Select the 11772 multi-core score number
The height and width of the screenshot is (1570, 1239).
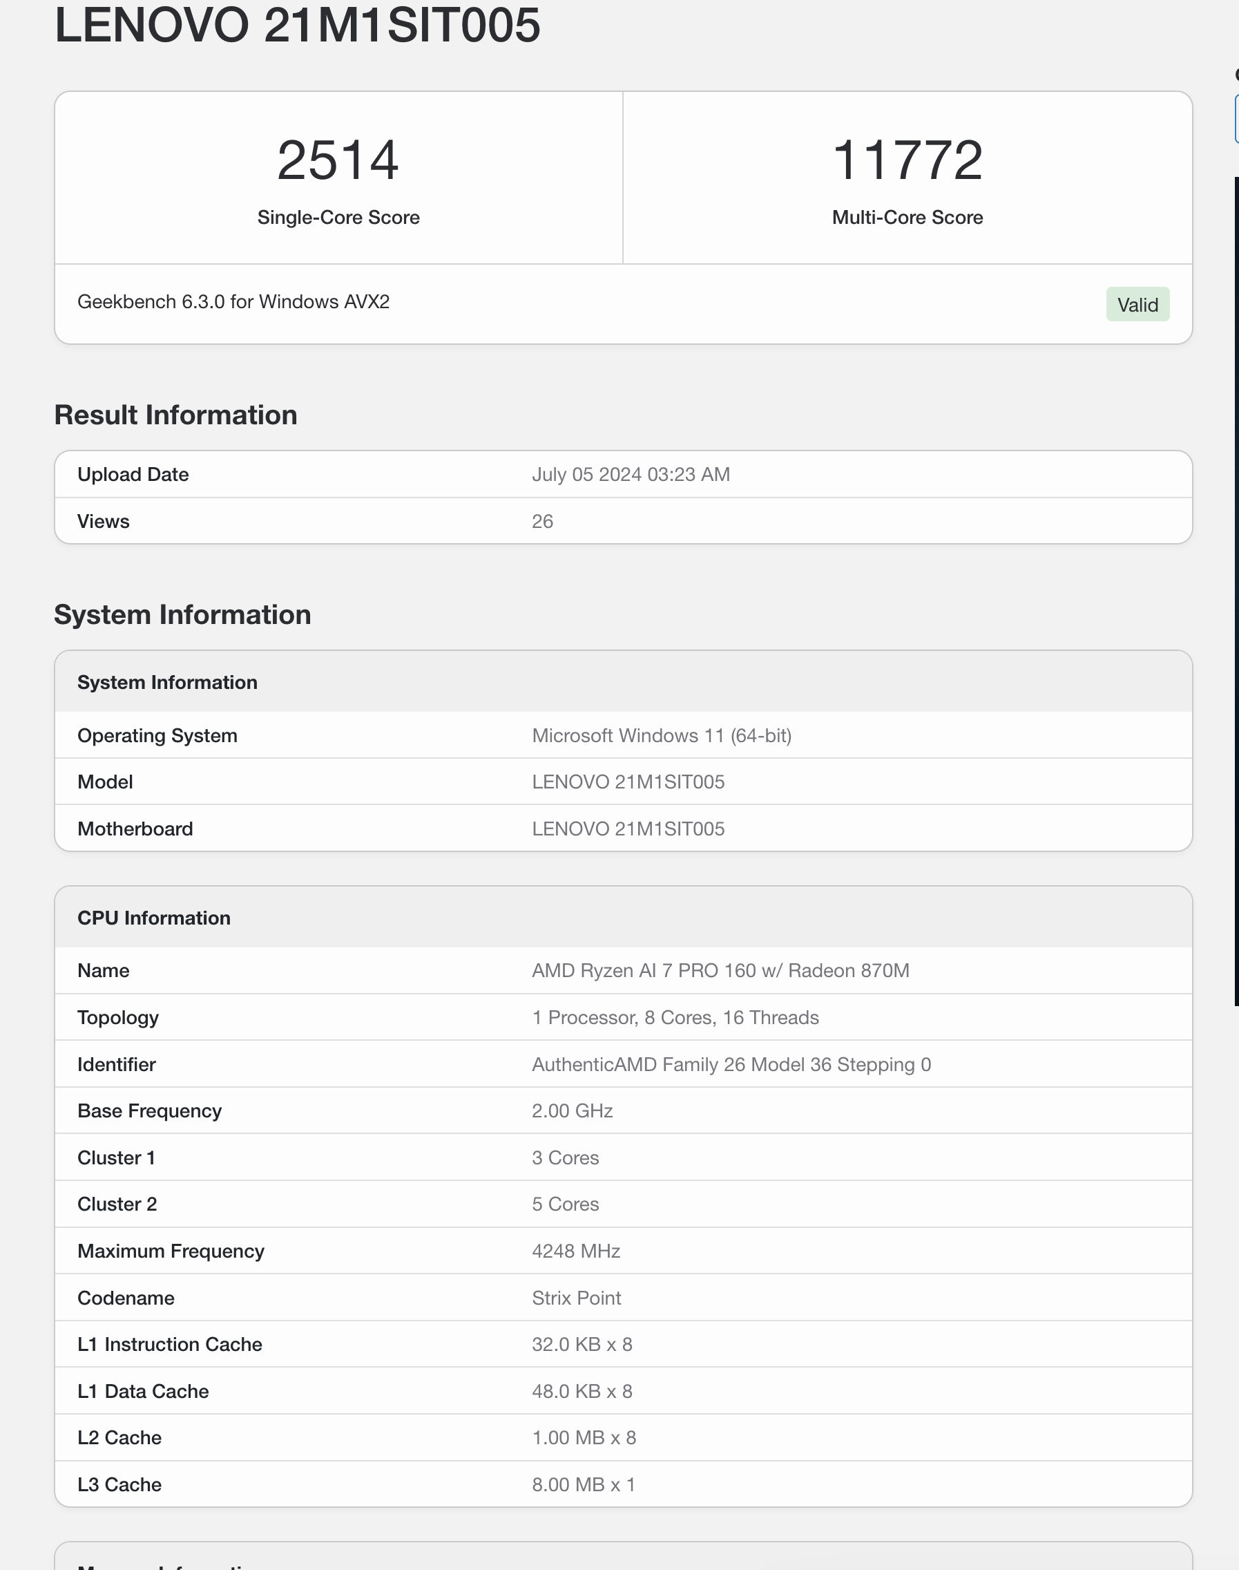[x=907, y=160]
